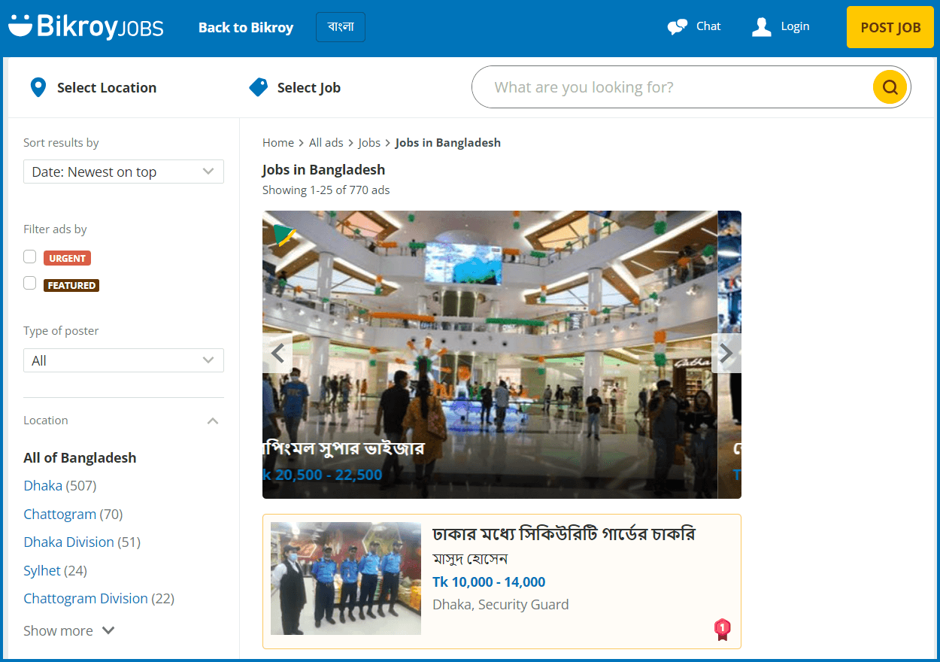Screen dimensions: 940x662
Task: Click the red top-ad badge icon
Action: [722, 629]
